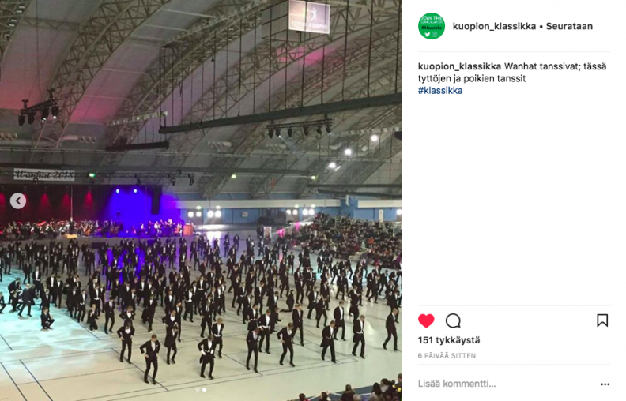Image resolution: width=626 pixels, height=401 pixels.
Task: Click kuopion_klassikka username in the caption
Action: (459, 66)
